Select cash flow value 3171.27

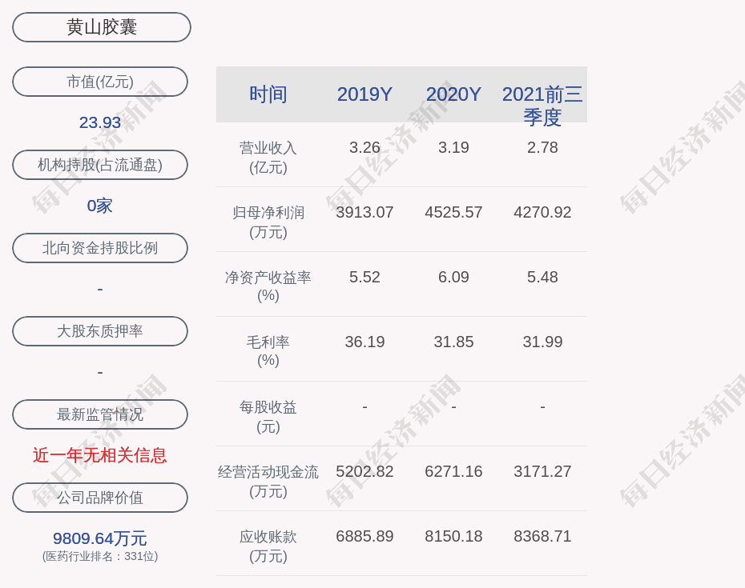[x=542, y=471]
